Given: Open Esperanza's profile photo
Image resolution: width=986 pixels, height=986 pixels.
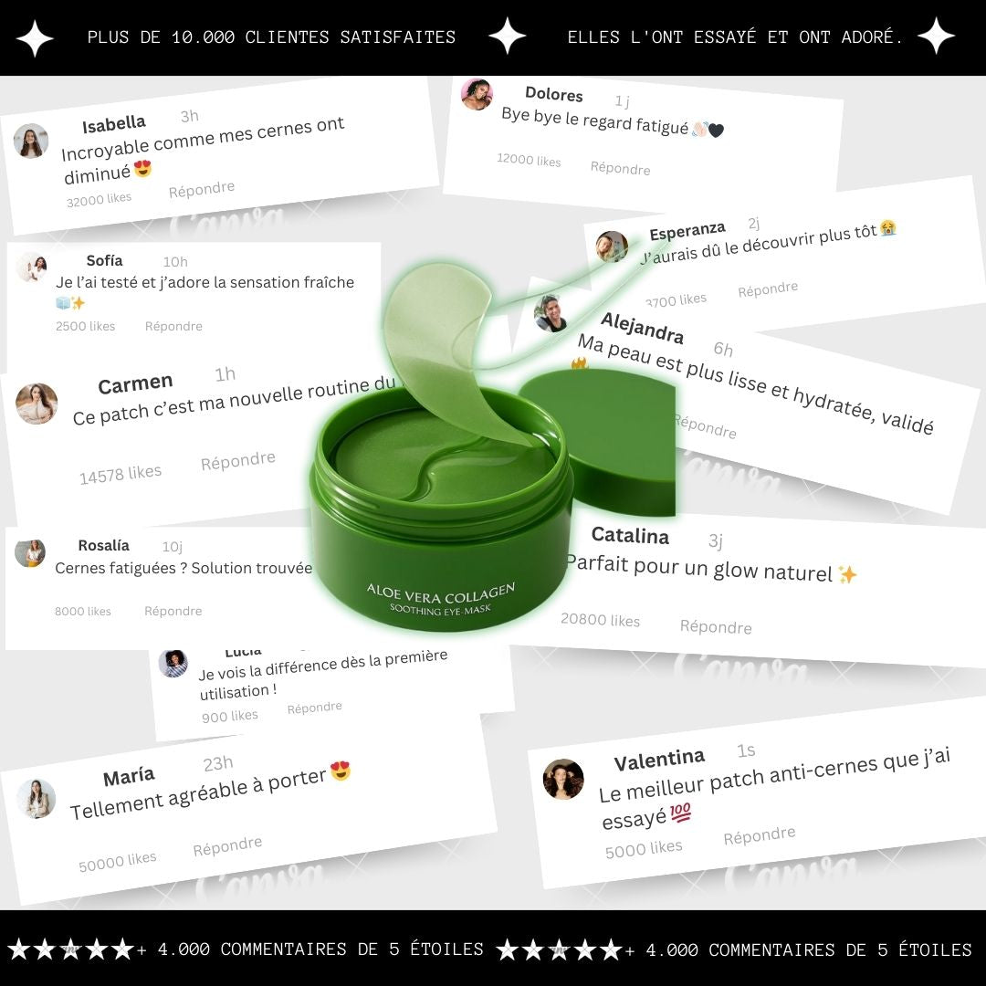Looking at the screenshot, I should click(x=612, y=246).
